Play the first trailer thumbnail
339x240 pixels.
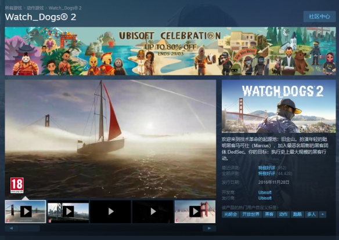click(x=26, y=212)
